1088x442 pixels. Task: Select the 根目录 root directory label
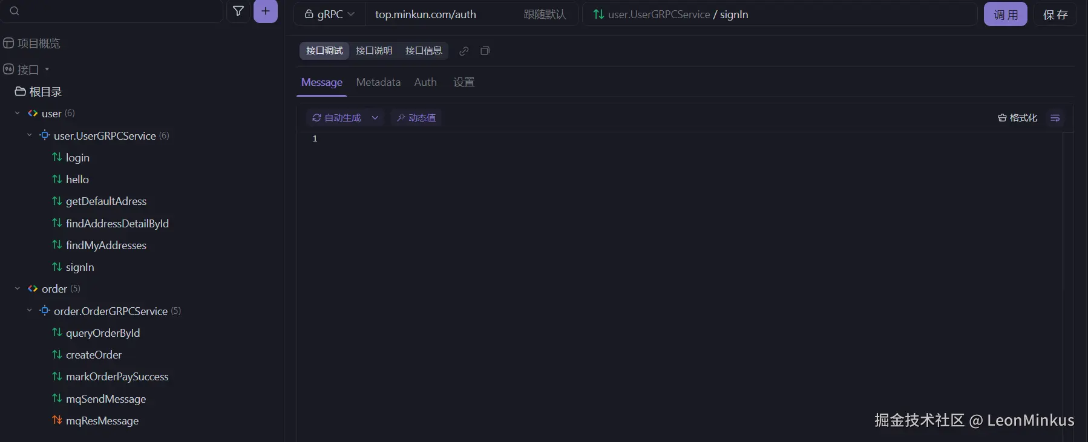[x=46, y=92]
